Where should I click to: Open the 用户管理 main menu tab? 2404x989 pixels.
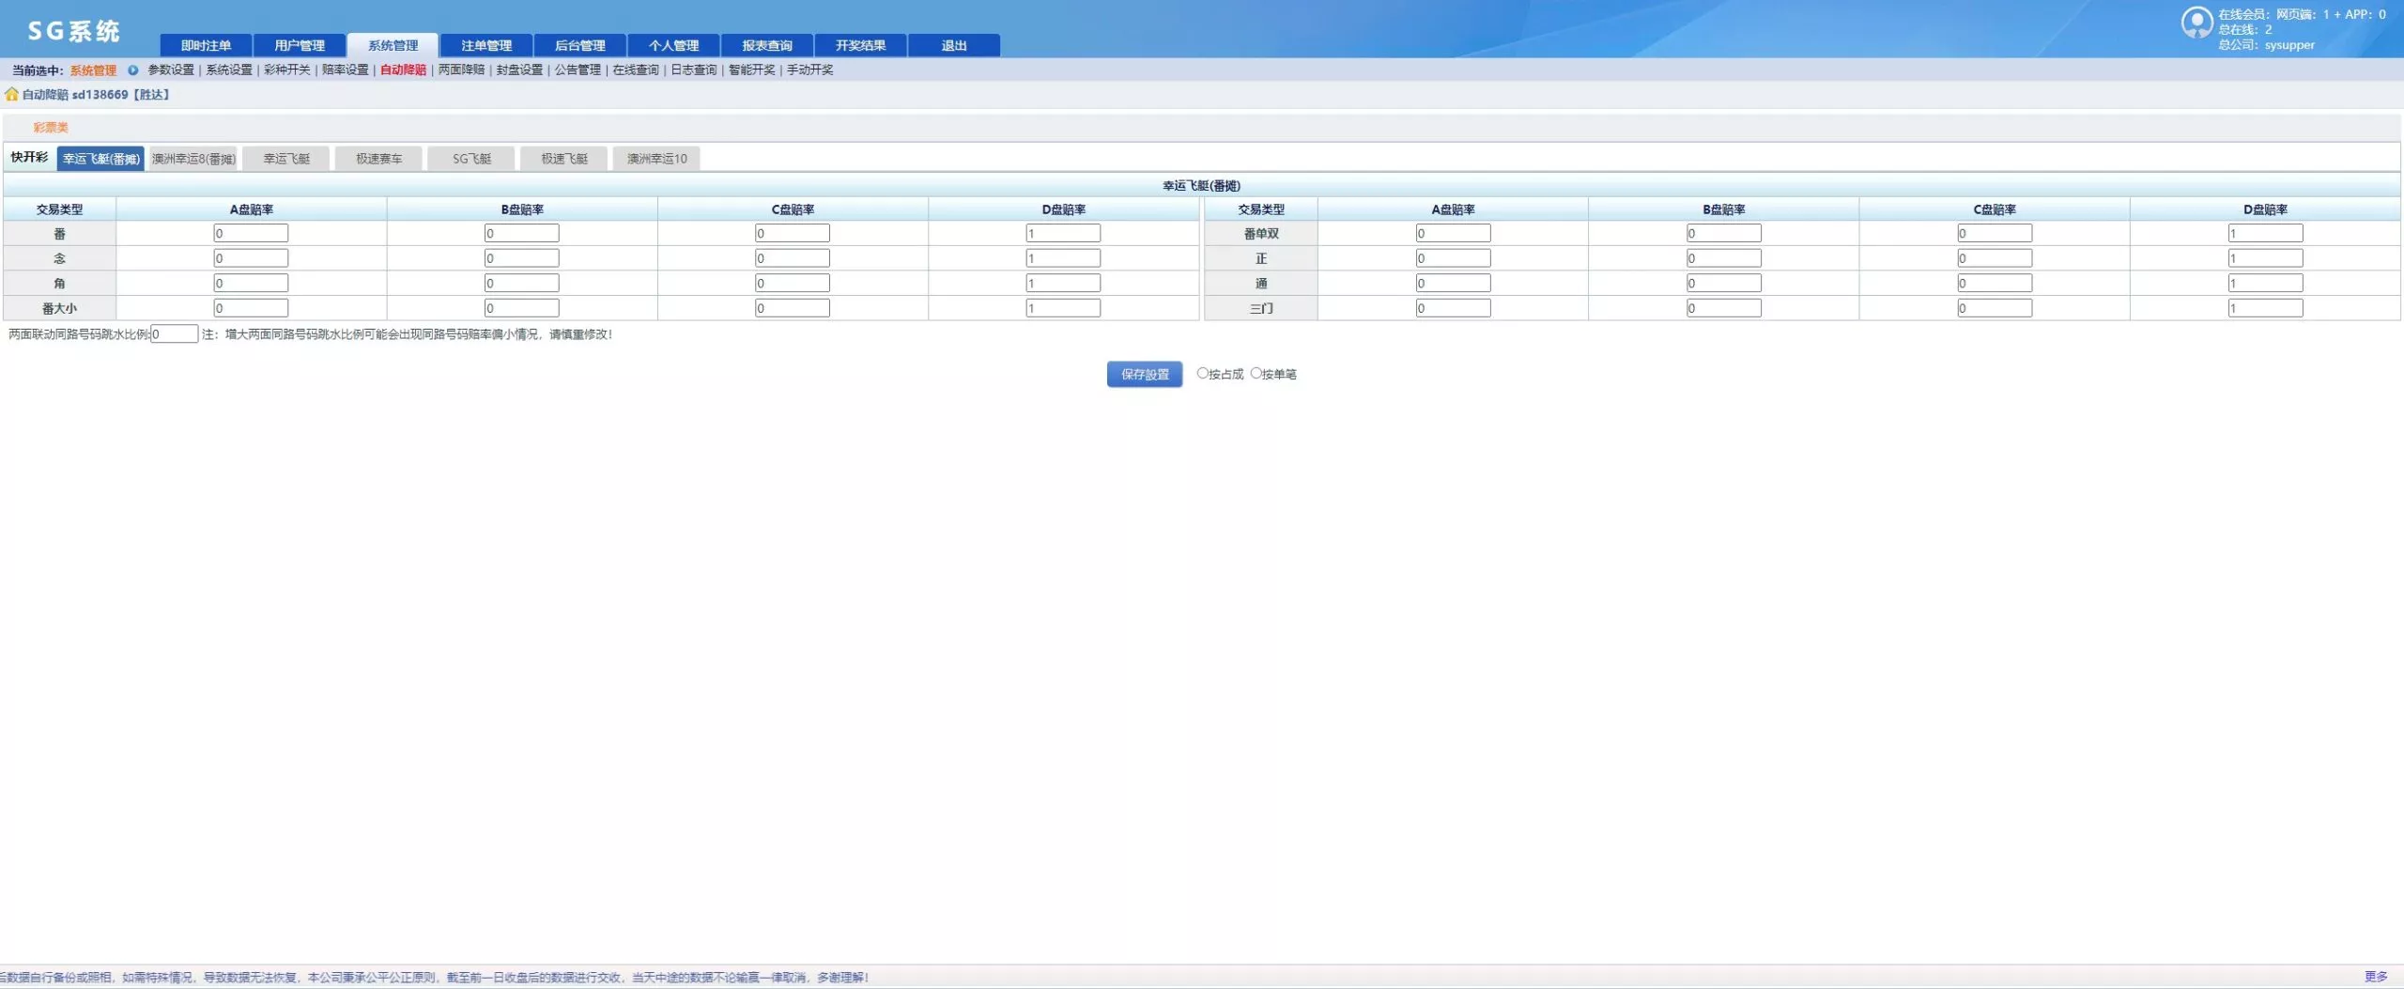[300, 45]
